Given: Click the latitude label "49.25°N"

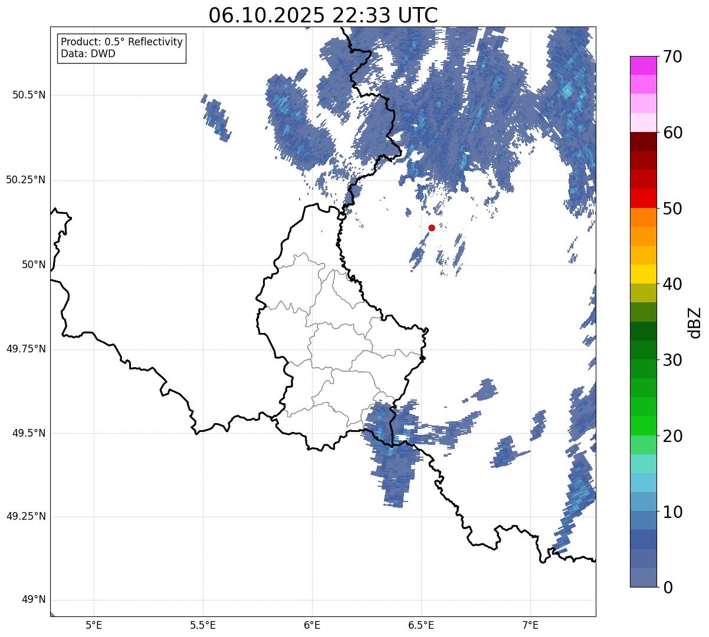Looking at the screenshot, I should pyautogui.click(x=25, y=516).
